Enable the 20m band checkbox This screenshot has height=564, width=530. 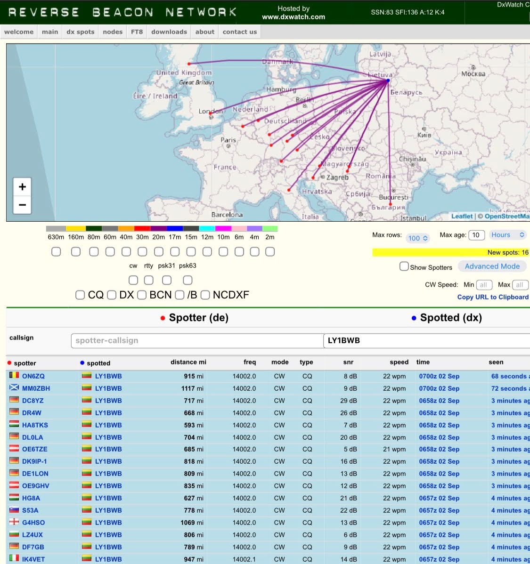tap(159, 252)
